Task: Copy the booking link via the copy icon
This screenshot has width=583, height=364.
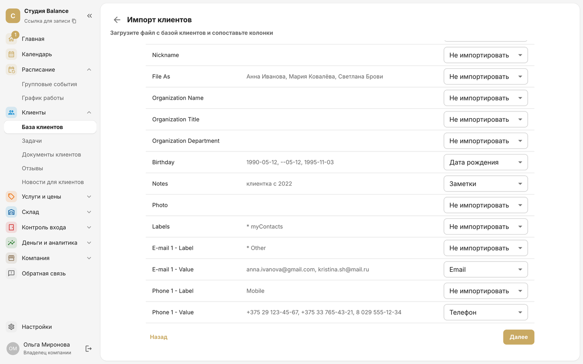Action: pyautogui.click(x=74, y=21)
